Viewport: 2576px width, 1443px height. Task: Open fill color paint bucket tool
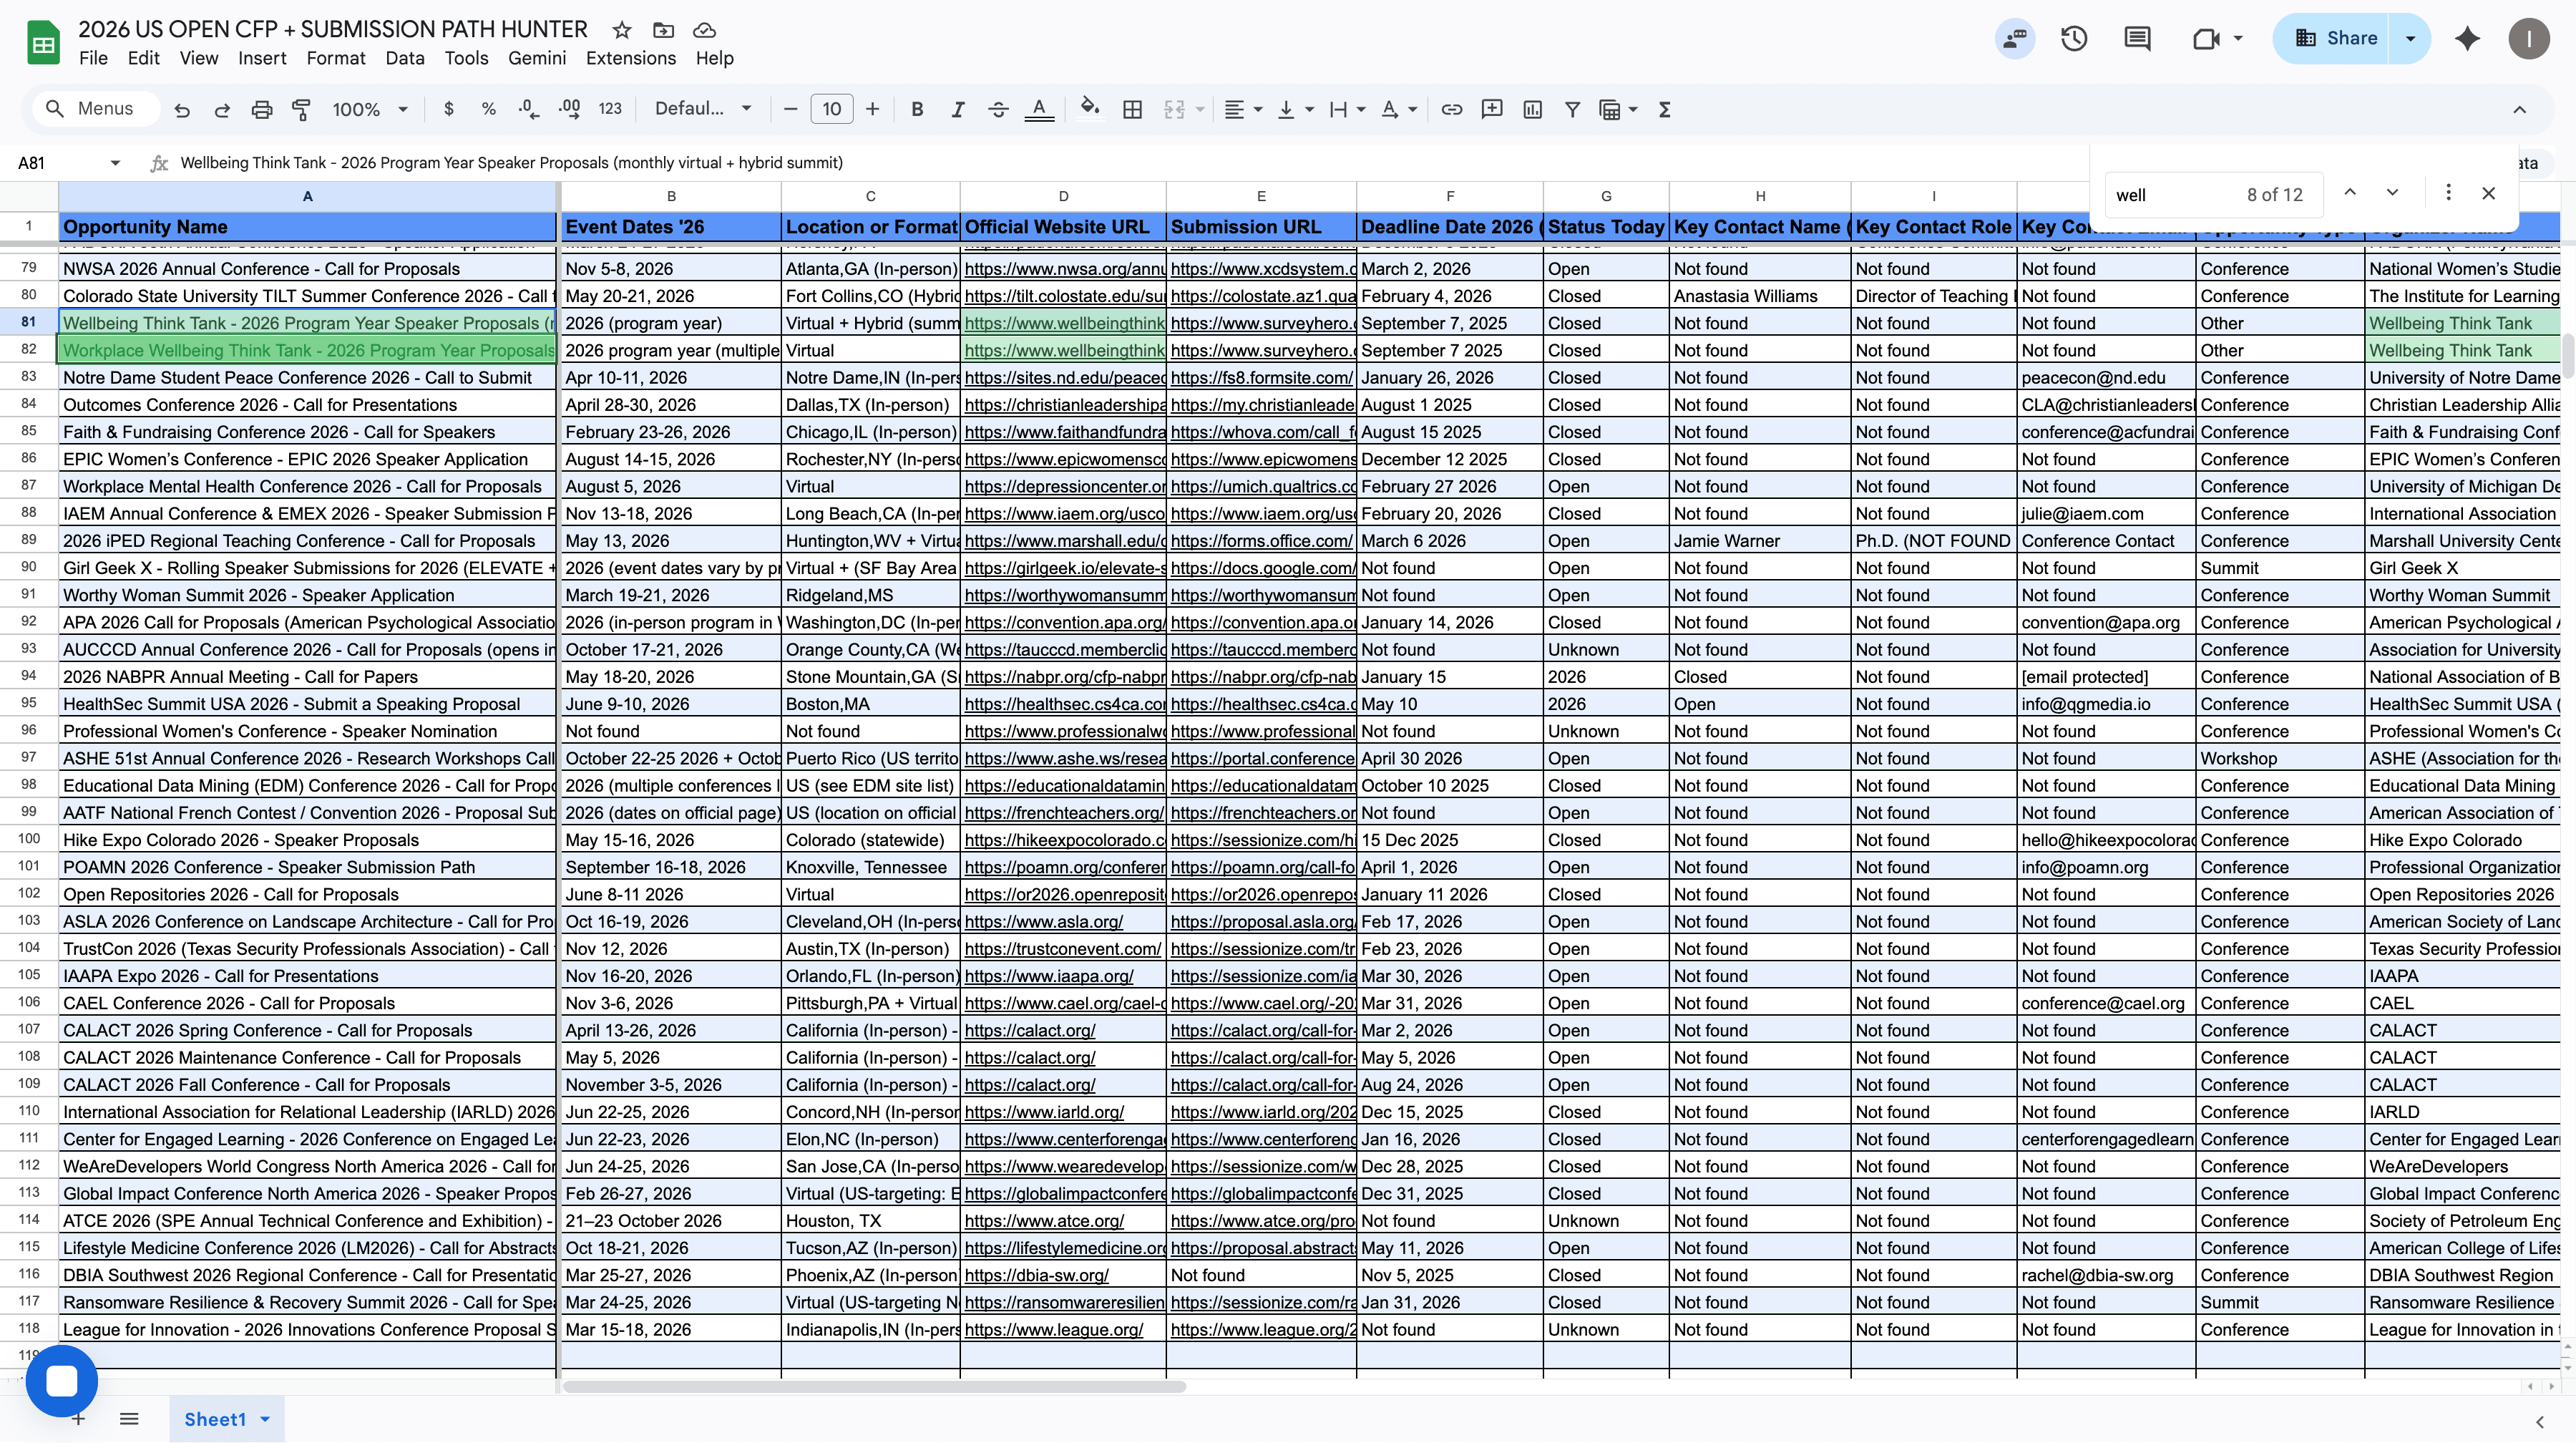(1089, 108)
